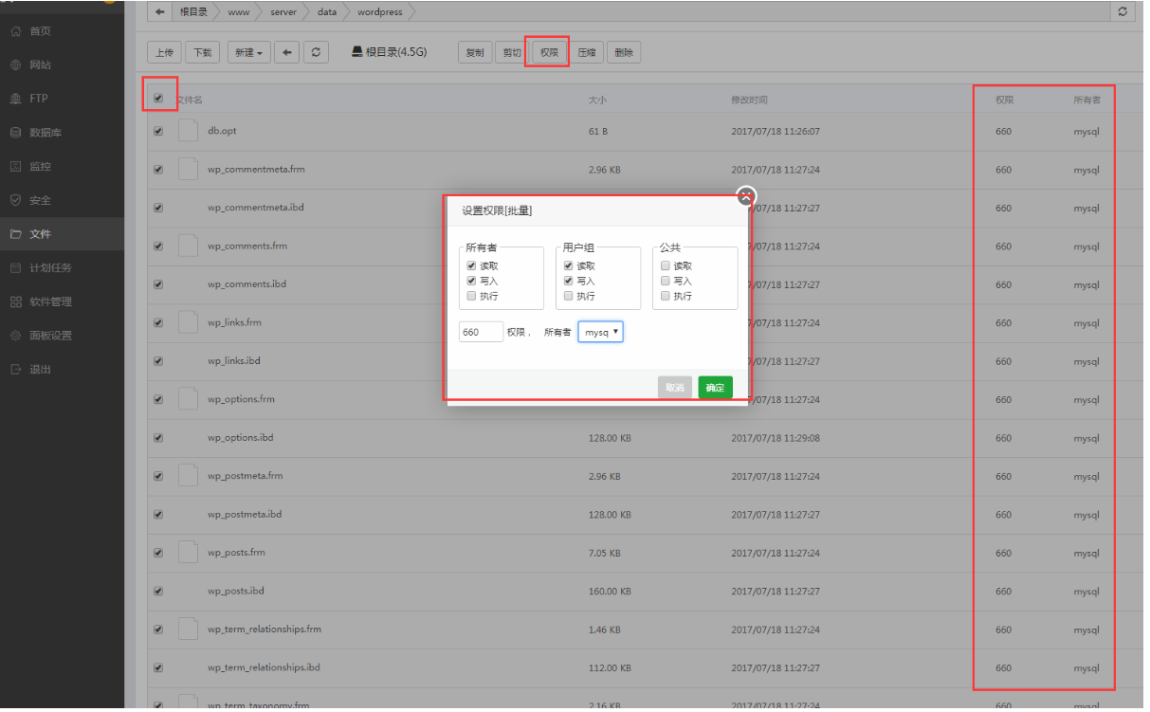Untick the checkbox for db.opt row
The height and width of the screenshot is (712, 1150).
click(x=158, y=132)
